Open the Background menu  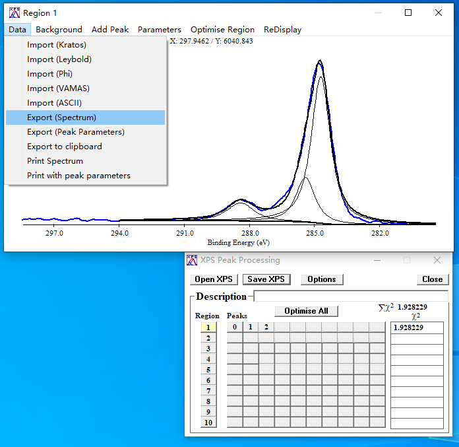tap(59, 30)
